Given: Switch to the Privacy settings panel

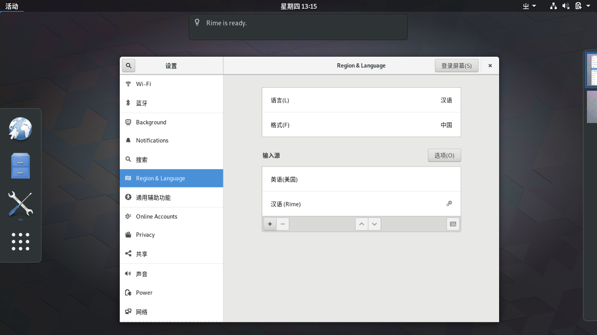Looking at the screenshot, I should (171, 235).
